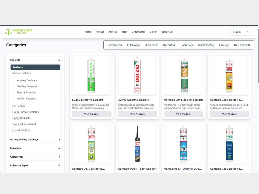Open the Home menu item
This screenshot has height=194, width=259.
pos(88,32)
